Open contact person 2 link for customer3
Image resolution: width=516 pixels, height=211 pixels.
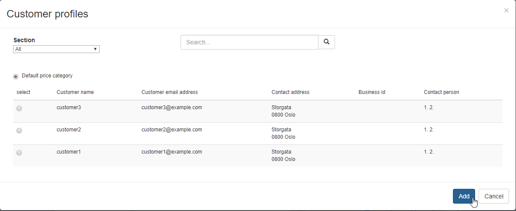431,107
